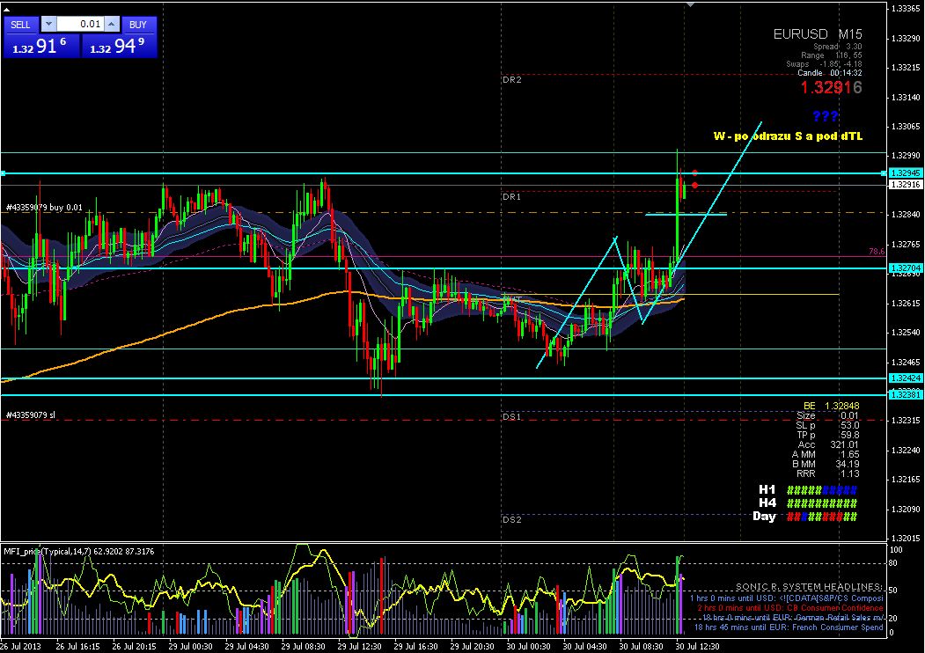Click the H1 trend strength row
This screenshot has height=653, width=925.
pyautogui.click(x=808, y=490)
